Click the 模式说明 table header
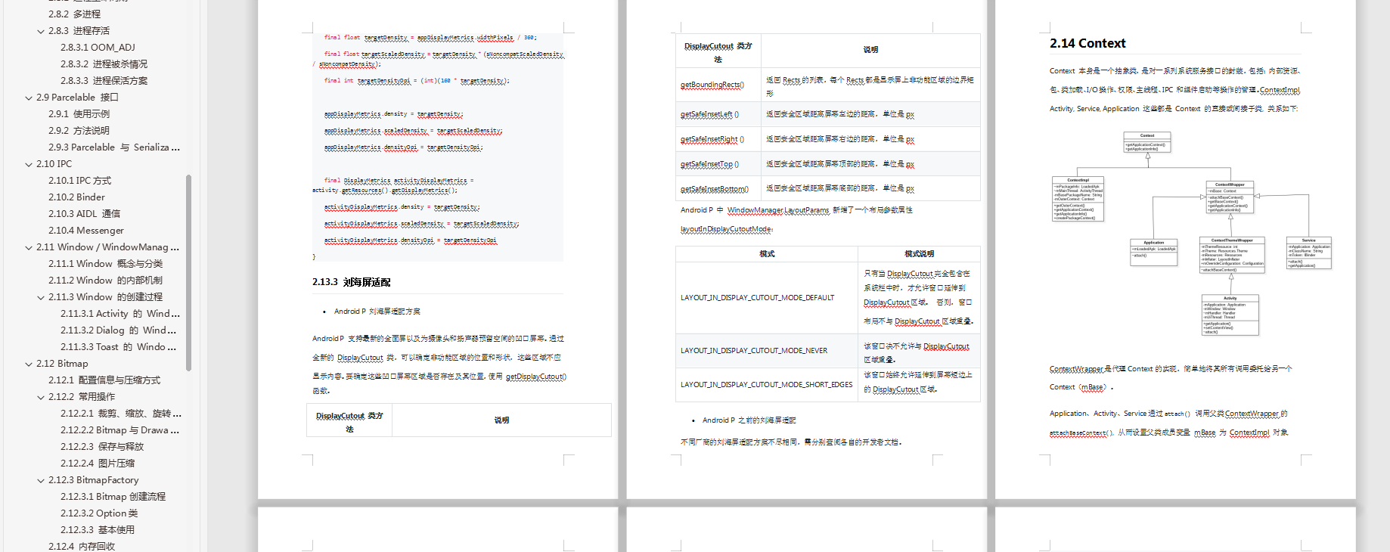The image size is (1390, 552). (919, 254)
